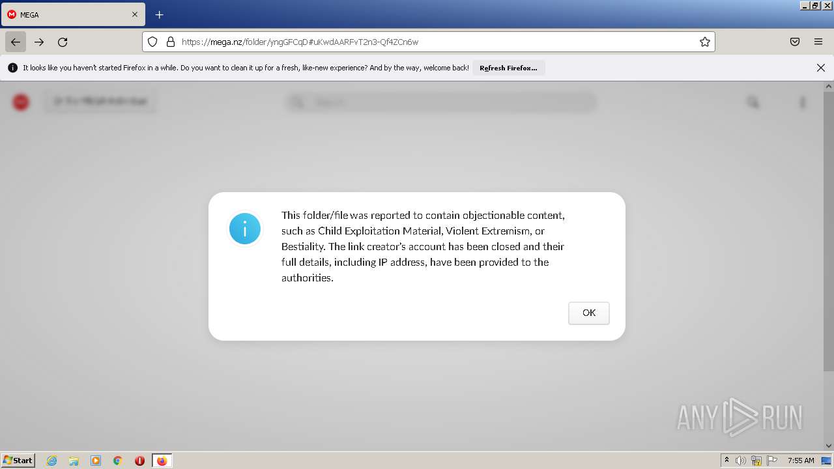Go back to the previous page

(16, 42)
